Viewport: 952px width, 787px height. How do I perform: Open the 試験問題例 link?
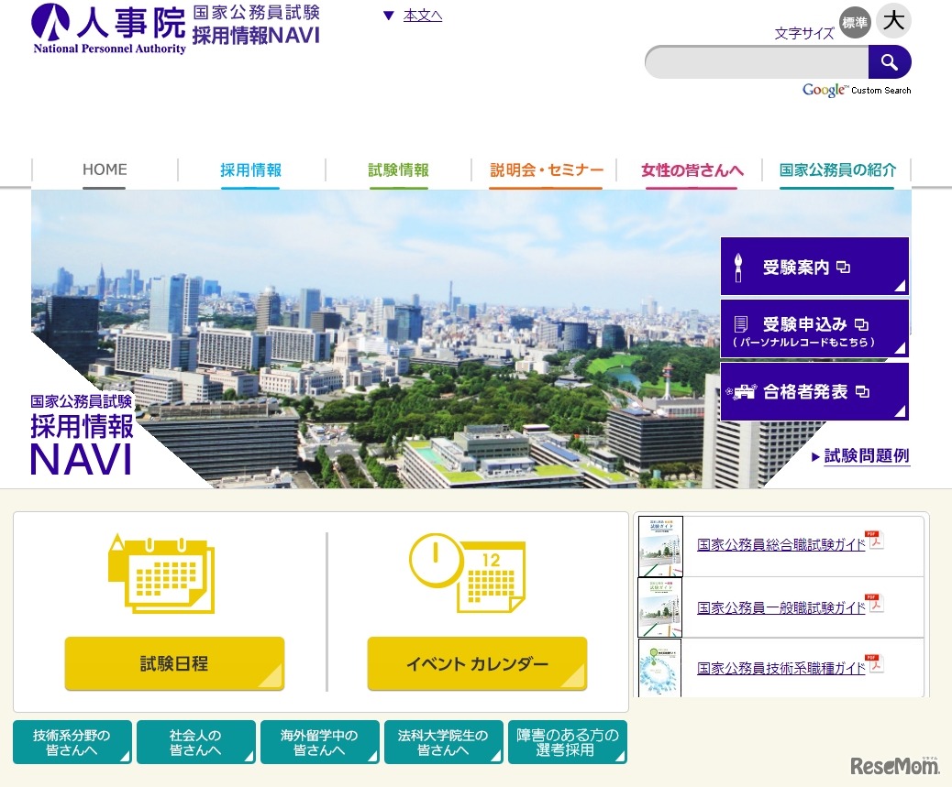866,456
